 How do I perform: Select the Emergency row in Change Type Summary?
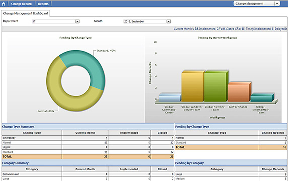pyautogui.click(x=88, y=138)
